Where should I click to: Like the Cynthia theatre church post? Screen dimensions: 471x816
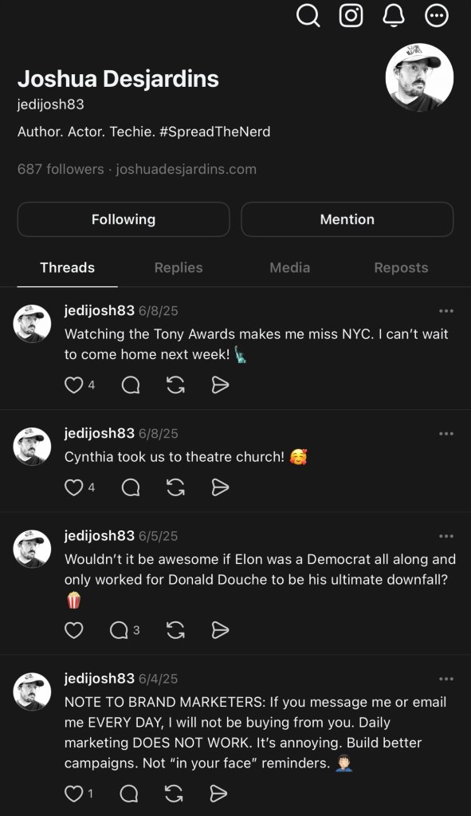coord(73,487)
